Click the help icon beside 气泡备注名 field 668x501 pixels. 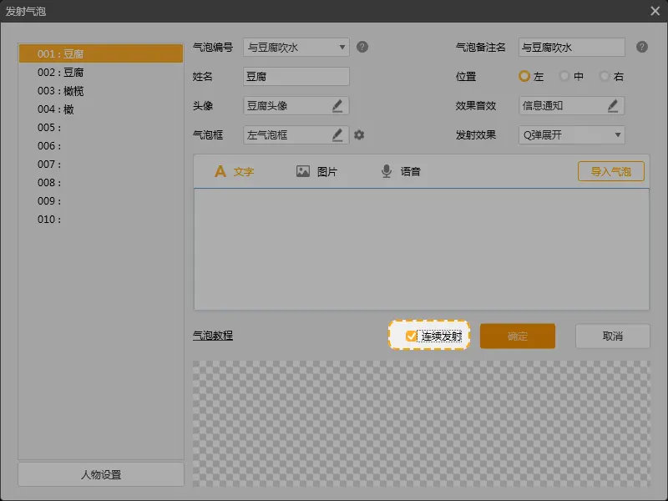(641, 47)
